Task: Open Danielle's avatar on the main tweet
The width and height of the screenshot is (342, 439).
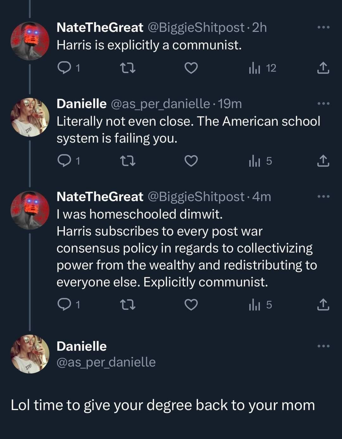Action: click(x=30, y=354)
